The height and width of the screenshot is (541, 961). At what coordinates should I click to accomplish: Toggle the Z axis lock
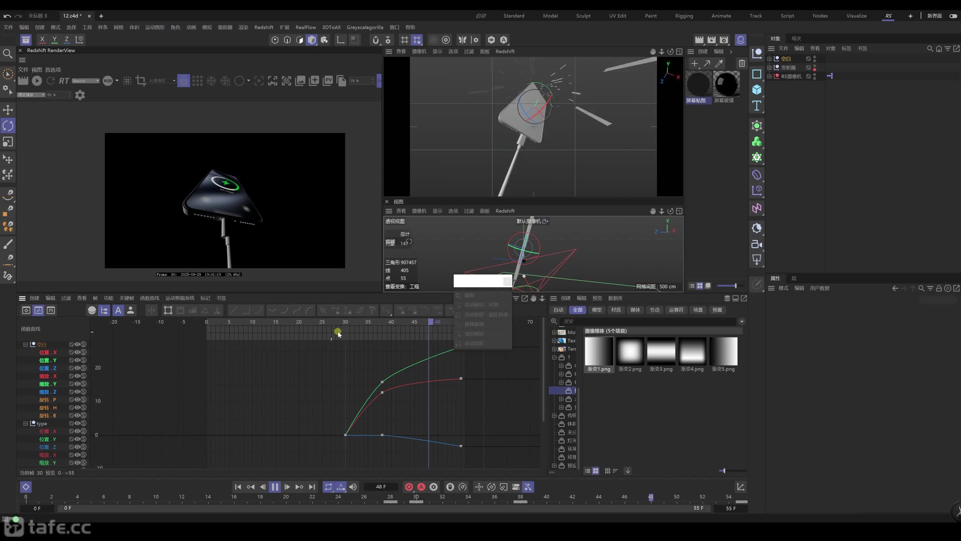(x=67, y=39)
